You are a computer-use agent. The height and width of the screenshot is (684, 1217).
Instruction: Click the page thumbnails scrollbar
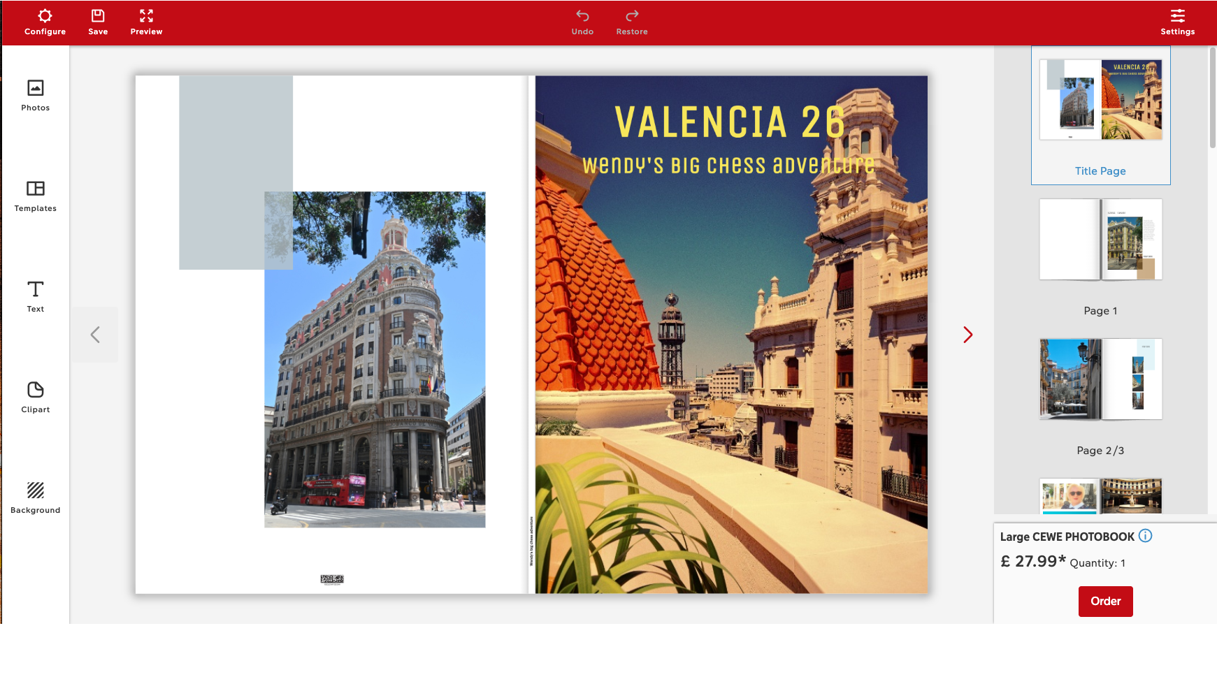(x=1213, y=98)
